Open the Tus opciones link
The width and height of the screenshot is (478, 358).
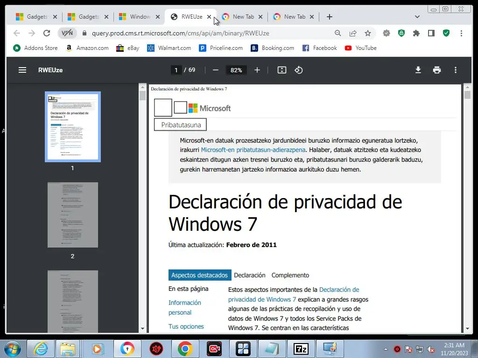[186, 326]
